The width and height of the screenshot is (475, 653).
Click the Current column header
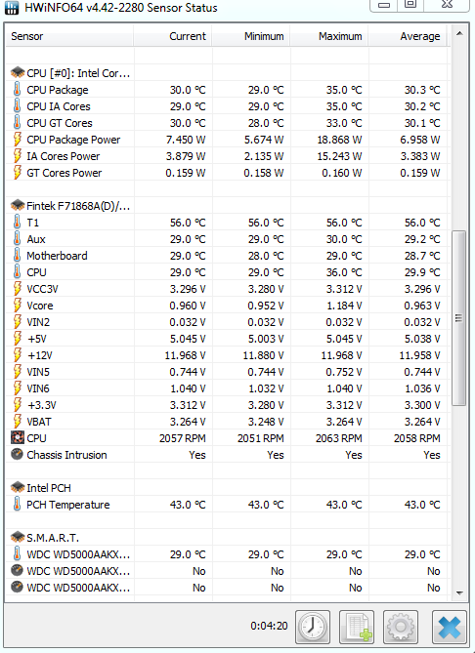coord(173,36)
